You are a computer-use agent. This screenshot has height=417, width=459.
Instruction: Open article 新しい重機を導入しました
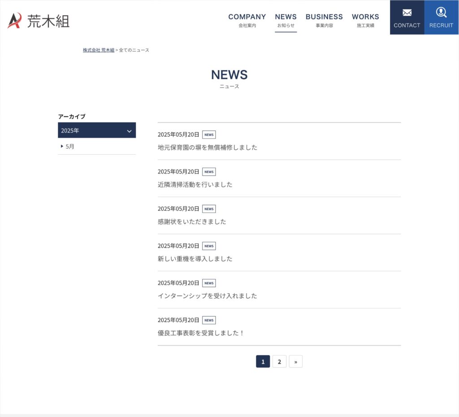[x=195, y=259]
